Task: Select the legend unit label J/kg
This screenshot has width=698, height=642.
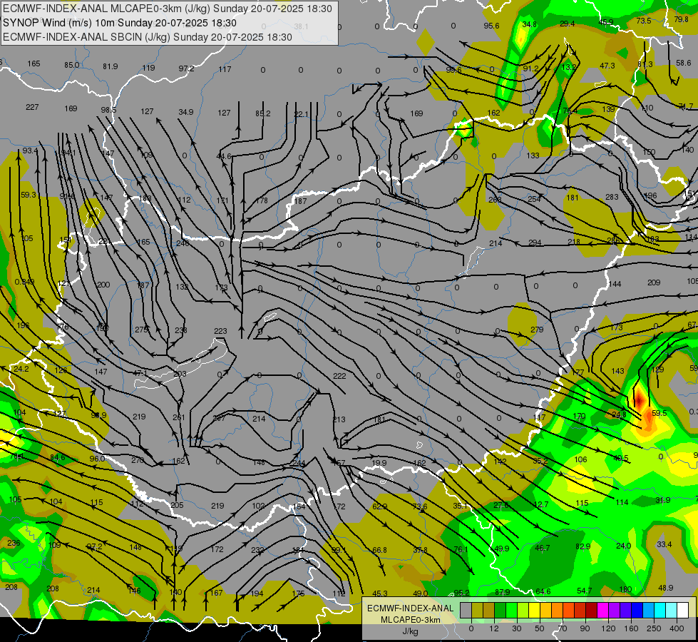Action: click(411, 631)
